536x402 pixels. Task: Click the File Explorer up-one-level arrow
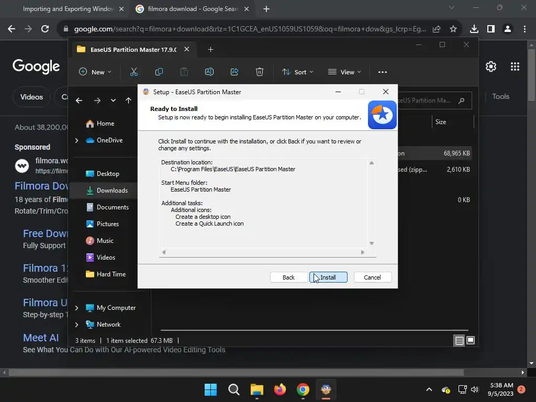(x=128, y=100)
